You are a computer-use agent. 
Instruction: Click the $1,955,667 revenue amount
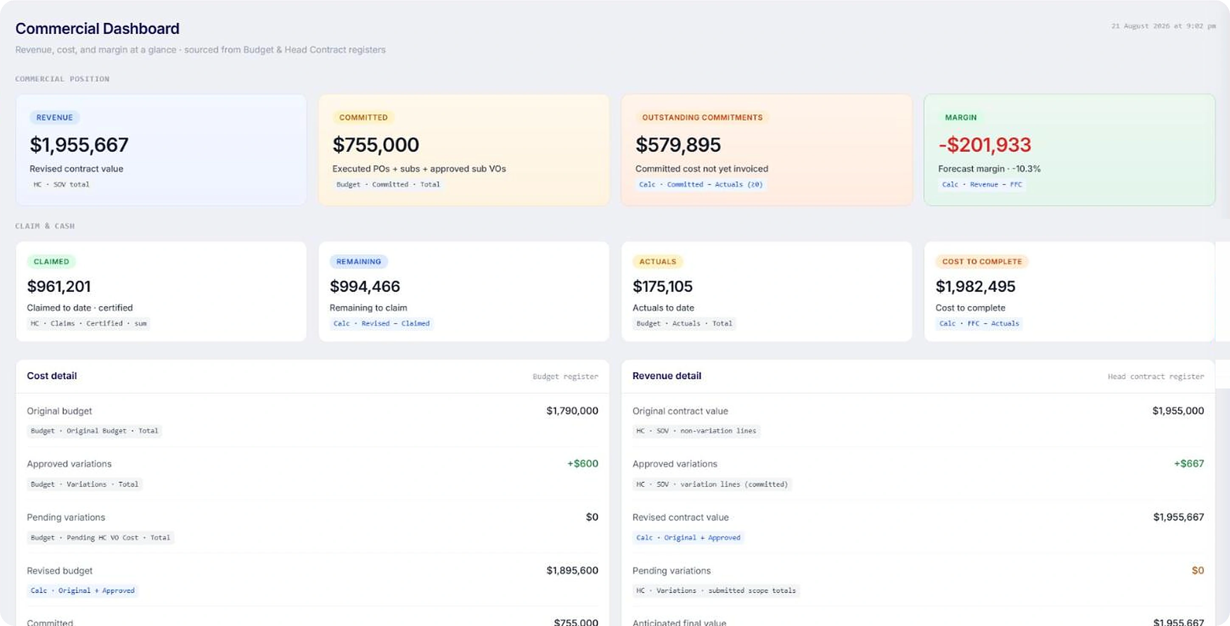pos(79,145)
